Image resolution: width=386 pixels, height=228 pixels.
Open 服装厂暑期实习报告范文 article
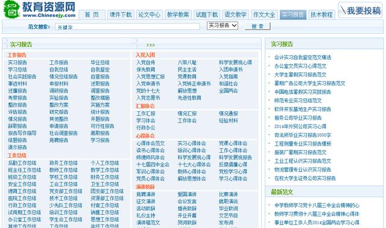click(x=300, y=152)
